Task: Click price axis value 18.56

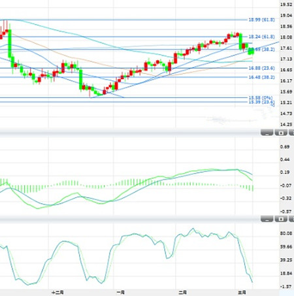Action: (286, 26)
